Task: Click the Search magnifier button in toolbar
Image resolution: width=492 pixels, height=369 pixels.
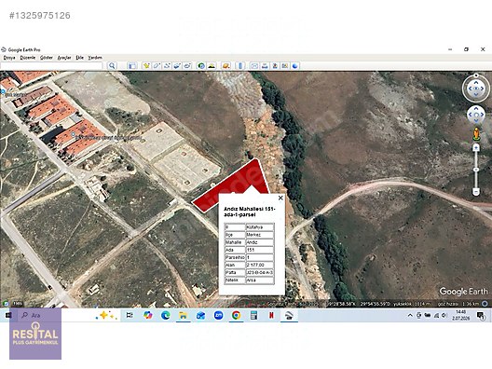Action: (112, 65)
